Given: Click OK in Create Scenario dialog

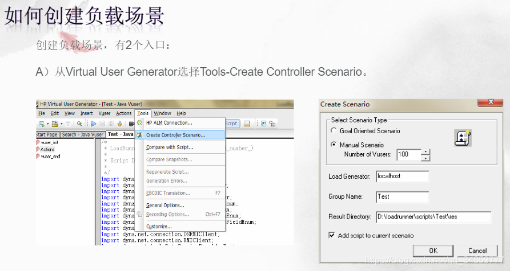Looking at the screenshot, I should 433,251.
